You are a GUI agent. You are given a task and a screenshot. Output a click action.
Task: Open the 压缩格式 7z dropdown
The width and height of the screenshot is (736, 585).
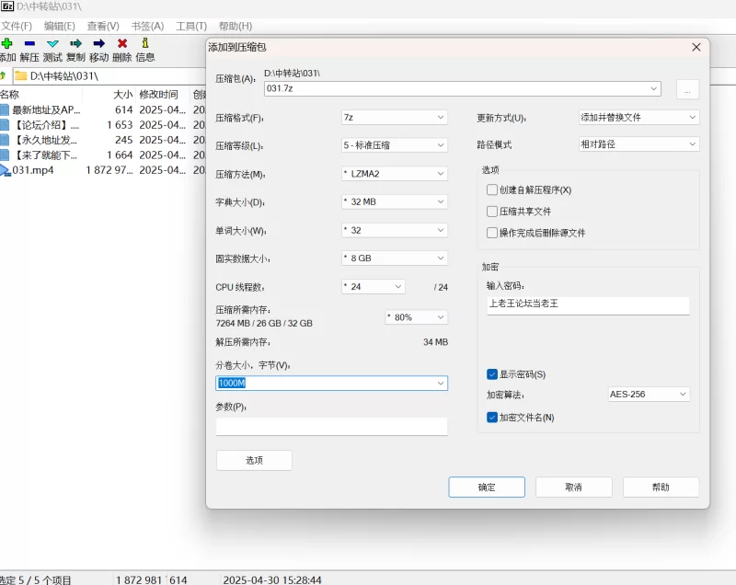pyautogui.click(x=394, y=118)
